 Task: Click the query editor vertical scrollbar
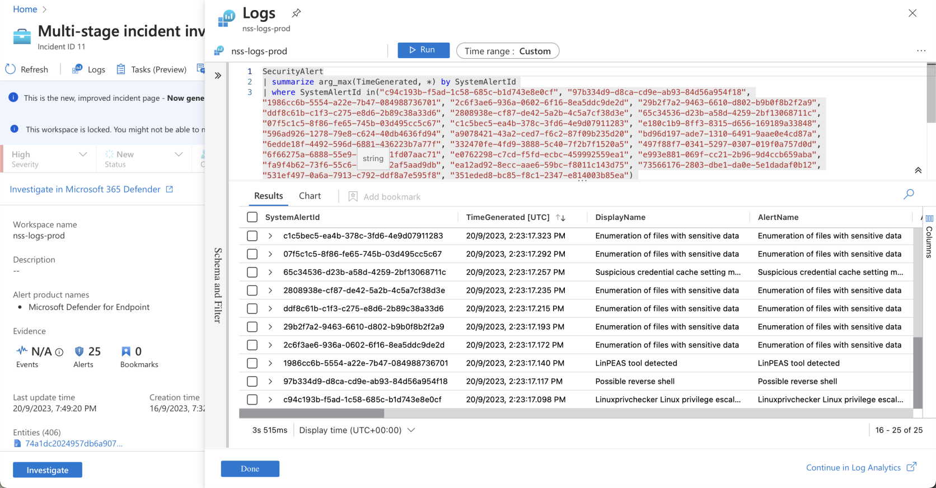[x=931, y=93]
